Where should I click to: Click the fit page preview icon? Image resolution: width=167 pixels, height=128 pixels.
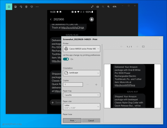click(x=143, y=46)
